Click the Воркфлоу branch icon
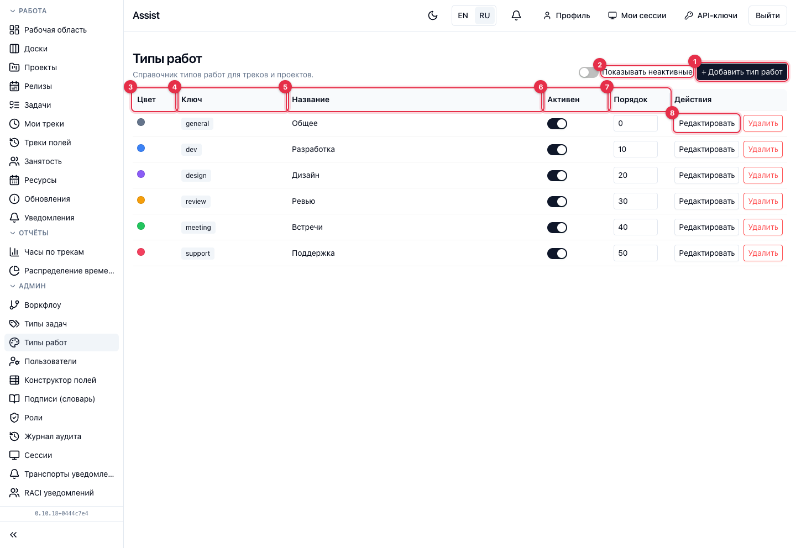Image resolution: width=796 pixels, height=548 pixels. coord(14,305)
